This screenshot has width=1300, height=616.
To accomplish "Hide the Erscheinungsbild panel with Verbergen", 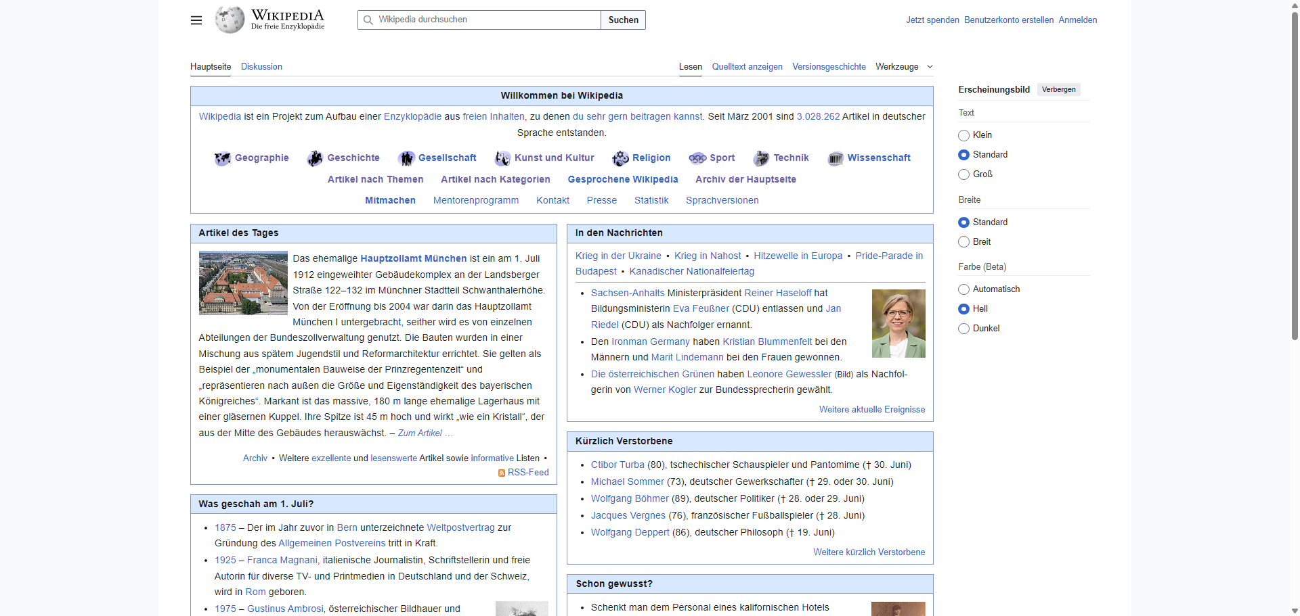I will [1058, 90].
